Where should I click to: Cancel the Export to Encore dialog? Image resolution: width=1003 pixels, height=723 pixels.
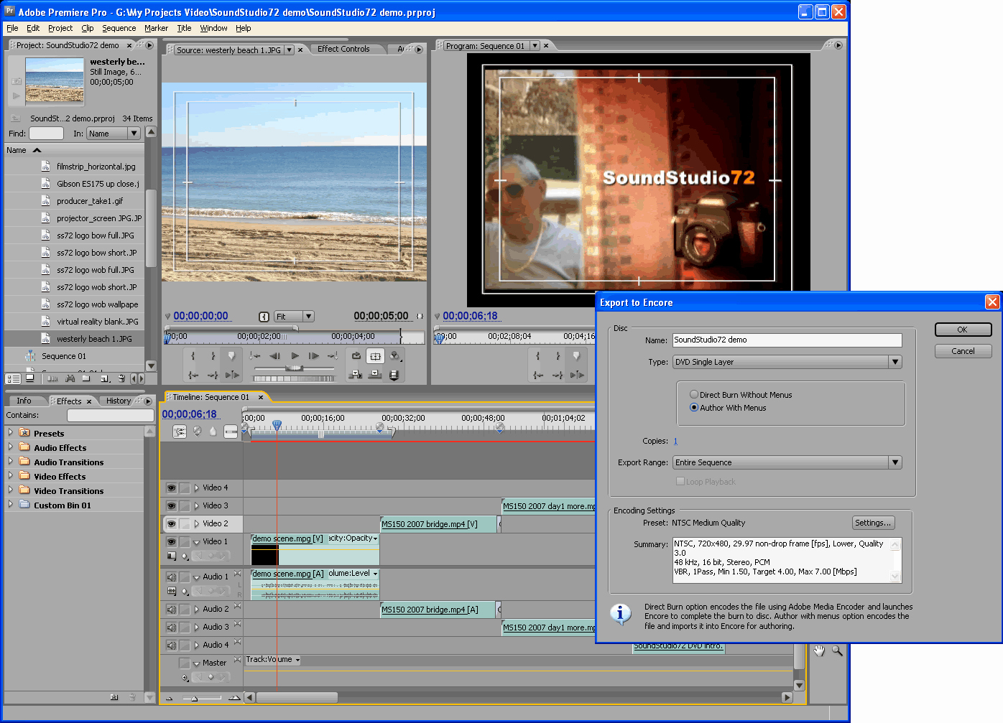[963, 351]
